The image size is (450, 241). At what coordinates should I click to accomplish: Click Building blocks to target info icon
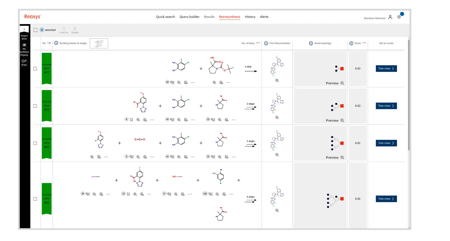point(56,43)
